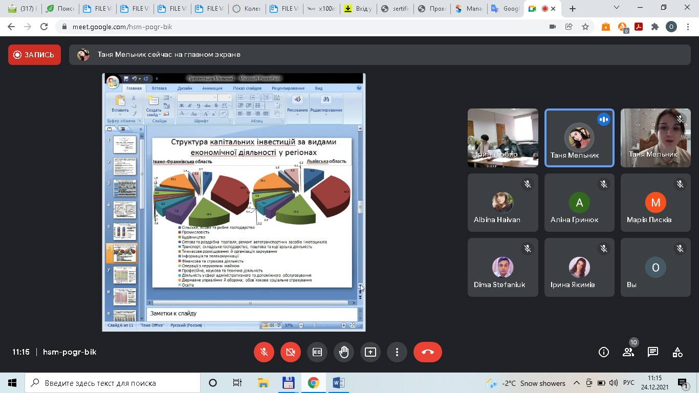Click the red ЗАПИСЬ recording button
Image resolution: width=699 pixels, height=393 pixels.
coord(34,55)
